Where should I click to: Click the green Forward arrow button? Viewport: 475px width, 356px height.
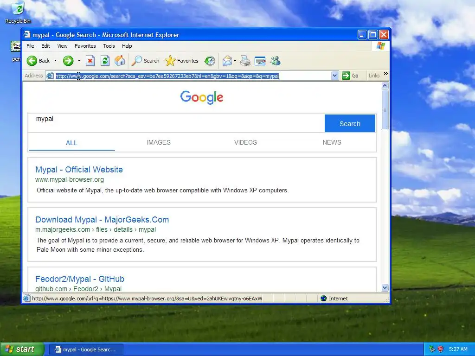point(68,61)
